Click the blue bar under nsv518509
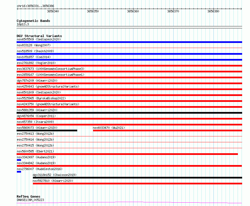The image size is (250, 206). [129, 54]
